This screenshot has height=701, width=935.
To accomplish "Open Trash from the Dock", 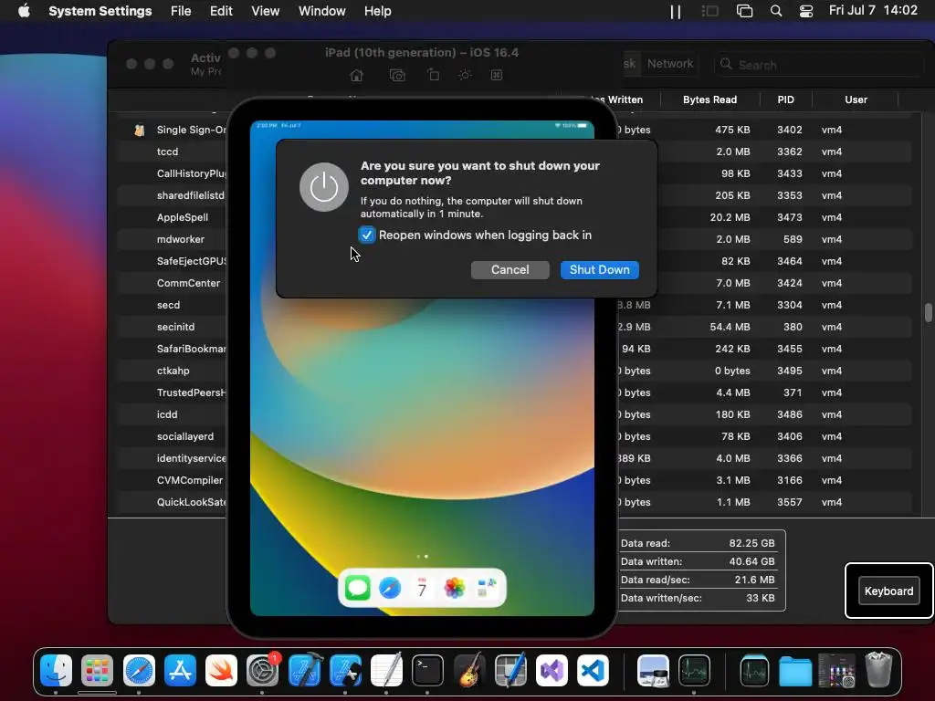I will click(x=877, y=671).
